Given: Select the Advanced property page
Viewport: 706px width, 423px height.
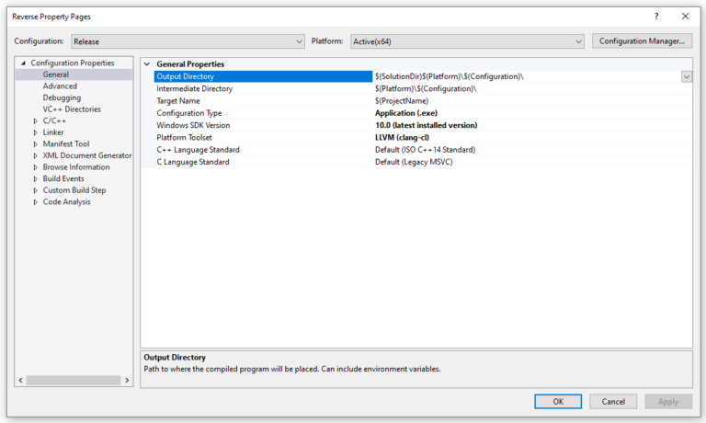Looking at the screenshot, I should coord(60,86).
